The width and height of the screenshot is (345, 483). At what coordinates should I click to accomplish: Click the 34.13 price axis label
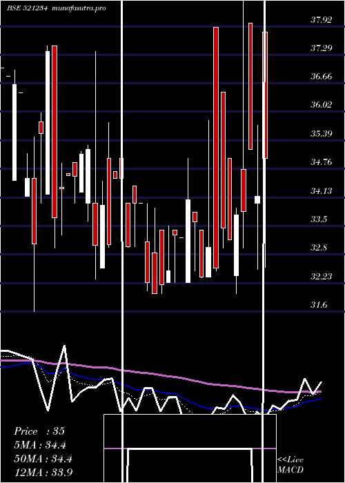coord(322,191)
